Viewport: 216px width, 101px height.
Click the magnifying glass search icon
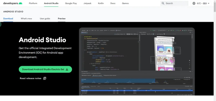coord(163,3)
